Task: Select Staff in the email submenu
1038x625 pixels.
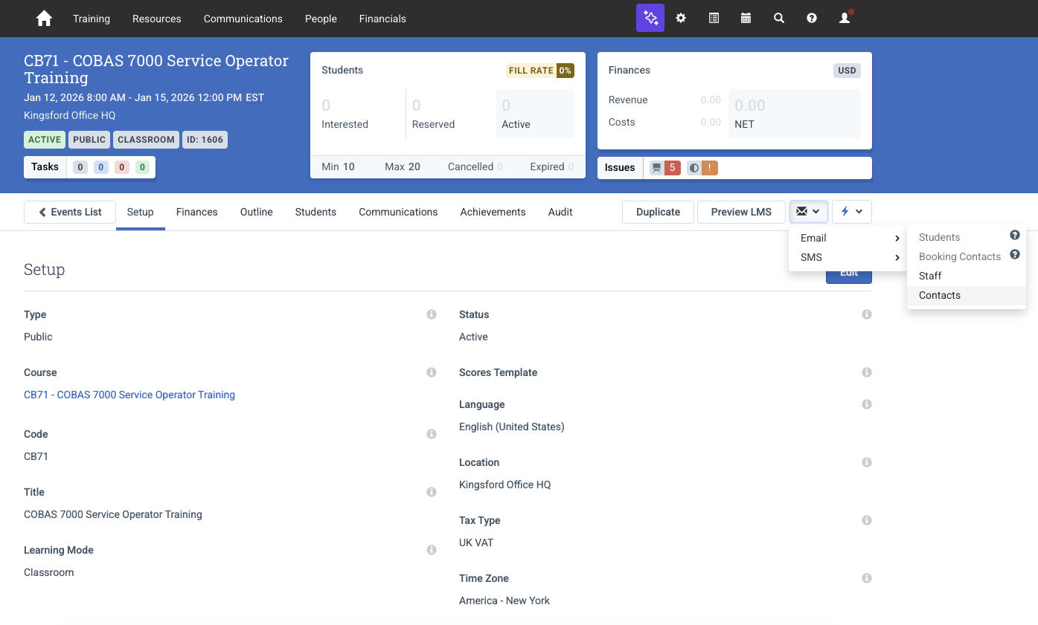Action: point(967,276)
